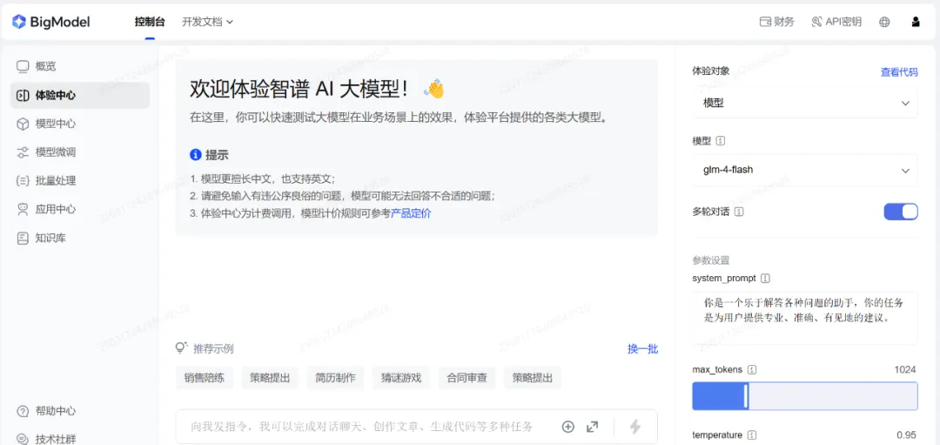Select the 合同审查 example chip
The width and height of the screenshot is (940, 445).
467,378
